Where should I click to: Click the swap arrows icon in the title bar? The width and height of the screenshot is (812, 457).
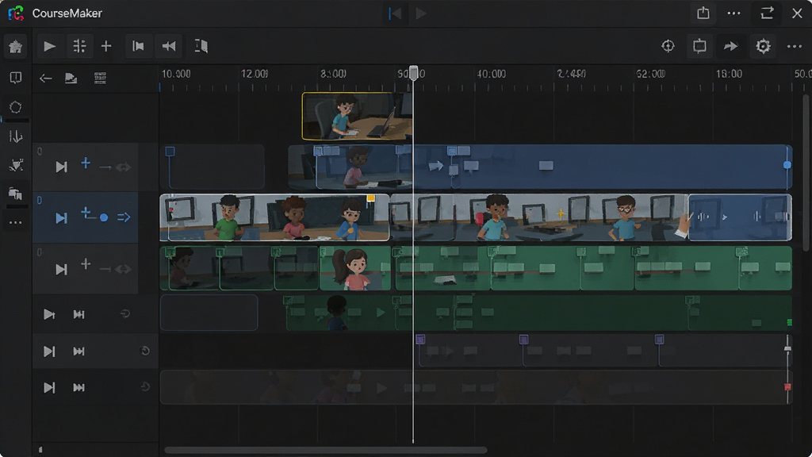[x=767, y=13]
